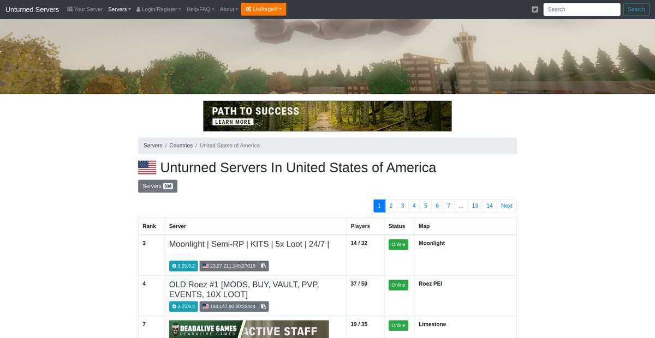Click the Status column header
Image resolution: width=655 pixels, height=338 pixels.
(397, 226)
